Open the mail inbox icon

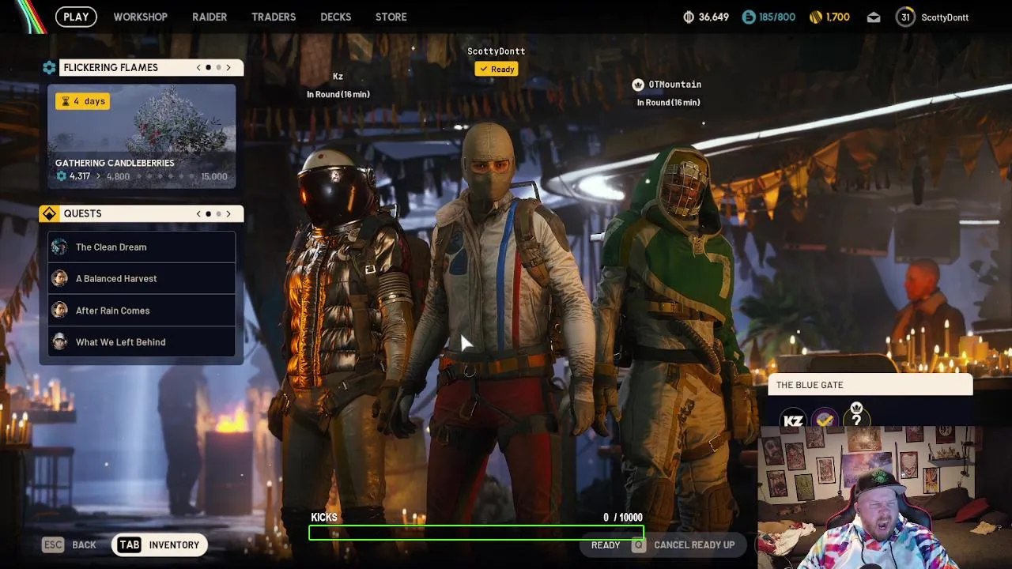(874, 17)
